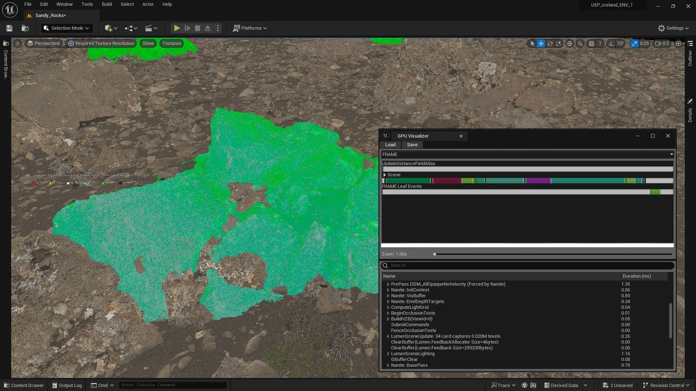Click the Content Drawer button
Image resolution: width=696 pixels, height=391 pixels.
[x=24, y=385]
